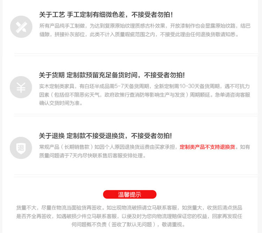Click divider line above 温馨提示 section
This screenshot has height=233, width=262.
(136, 176)
